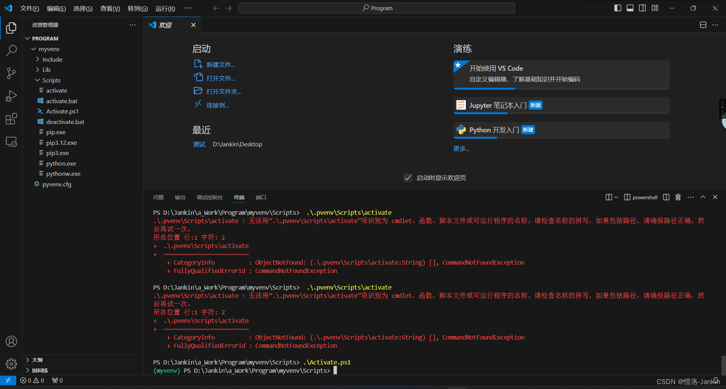Open Python 开发入门 walkthrough
The width and height of the screenshot is (726, 389).
coord(562,130)
